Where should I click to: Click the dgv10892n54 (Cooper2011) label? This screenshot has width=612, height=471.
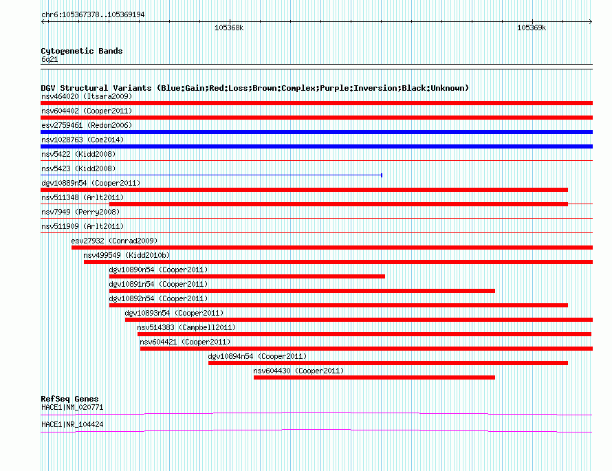click(x=158, y=298)
